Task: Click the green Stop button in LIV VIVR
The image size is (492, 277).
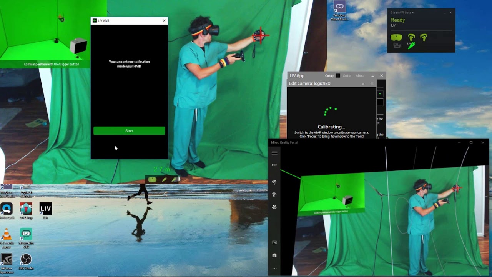Action: coord(129,131)
